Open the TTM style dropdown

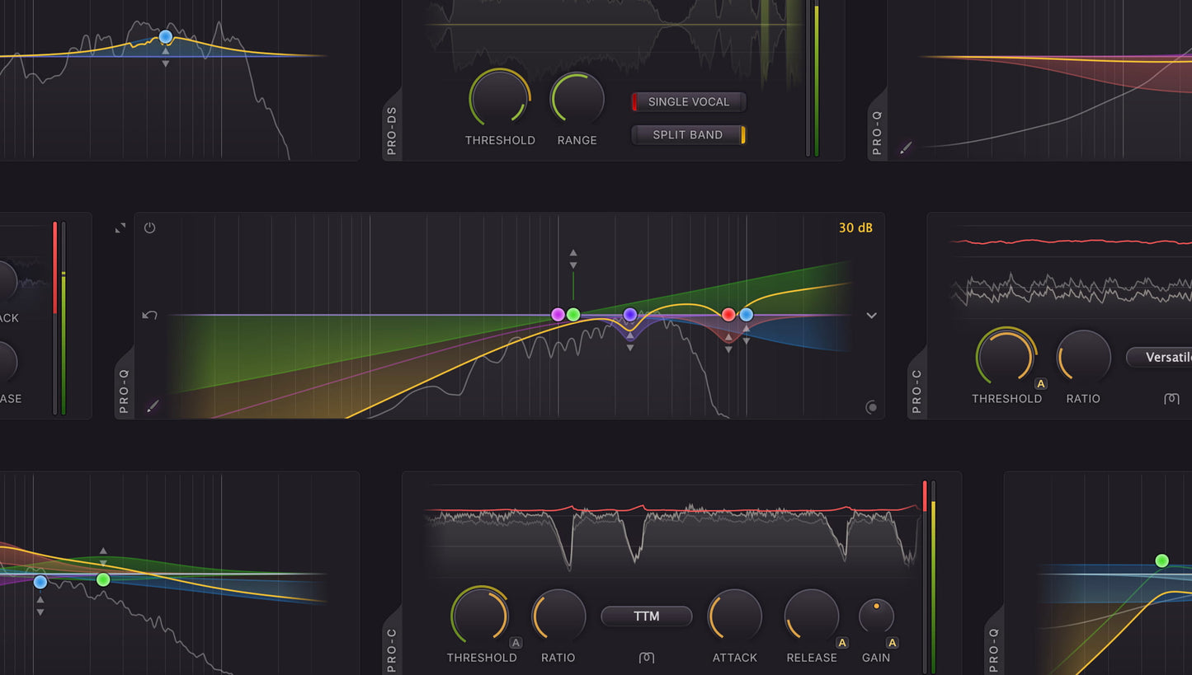[647, 616]
